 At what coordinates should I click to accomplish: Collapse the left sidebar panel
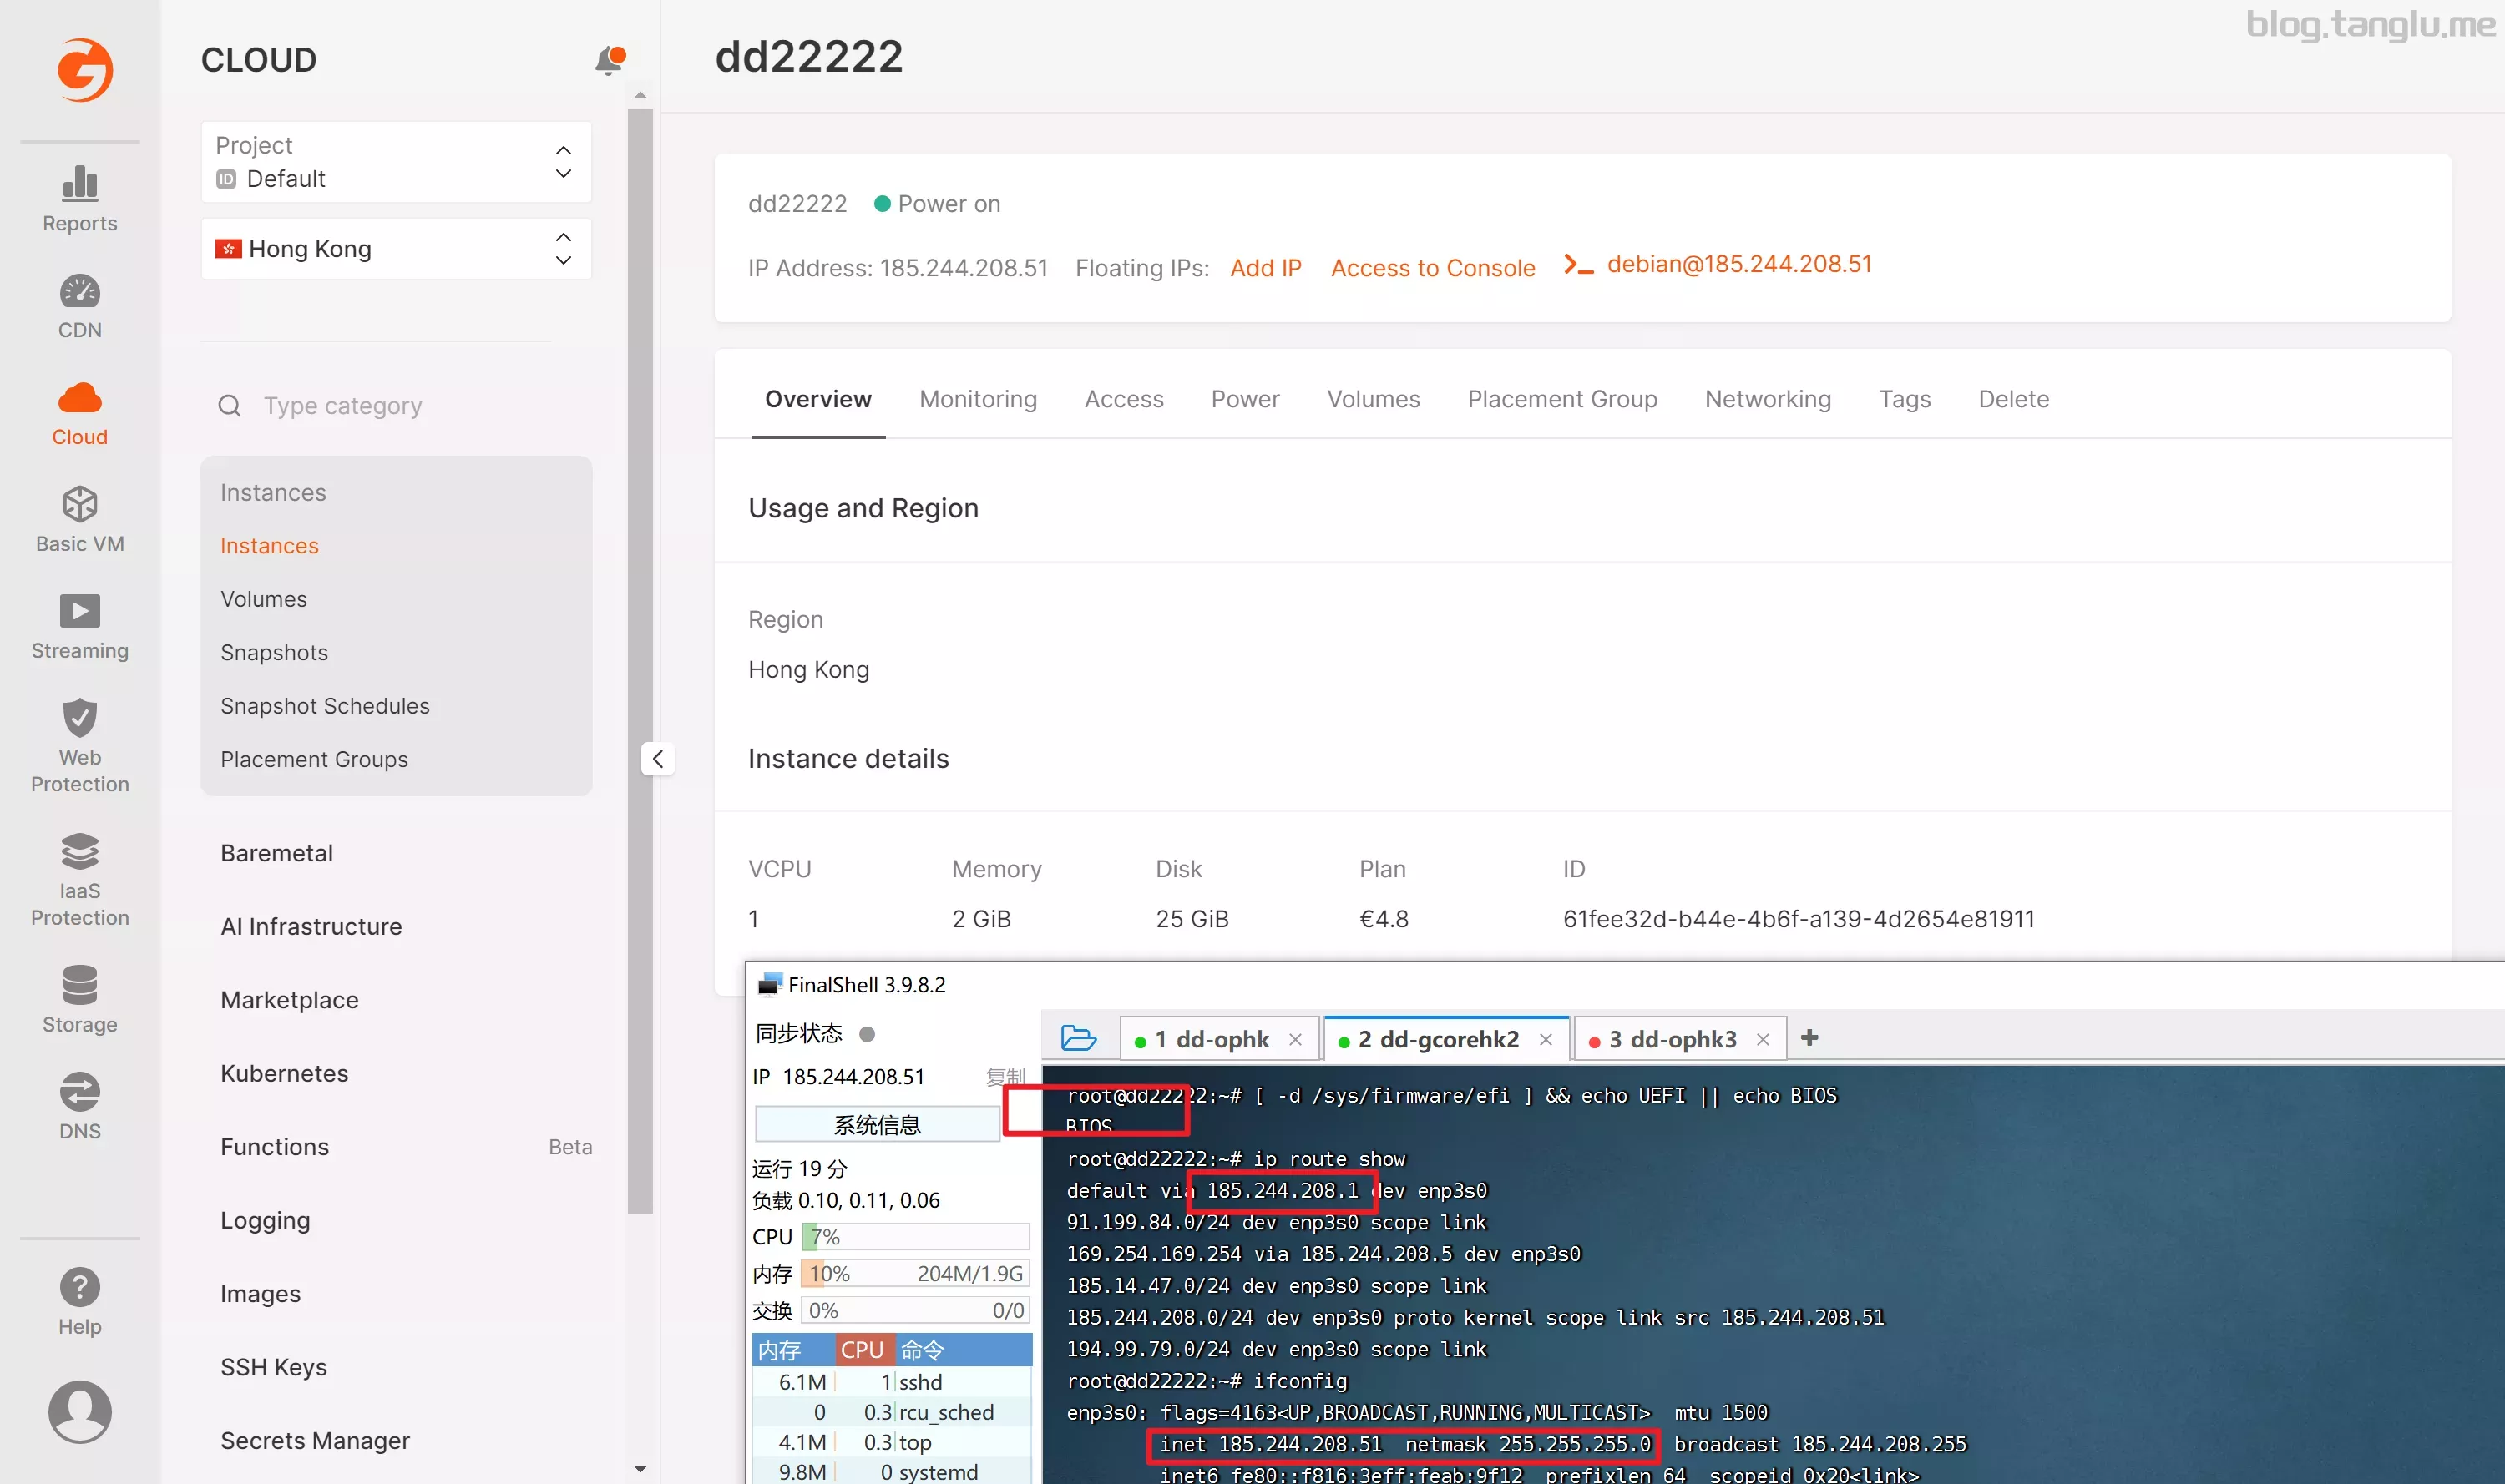coord(655,756)
